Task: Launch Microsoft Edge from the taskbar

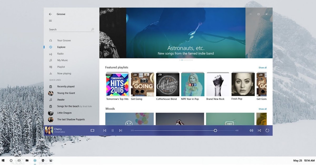Action: tap(42, 161)
